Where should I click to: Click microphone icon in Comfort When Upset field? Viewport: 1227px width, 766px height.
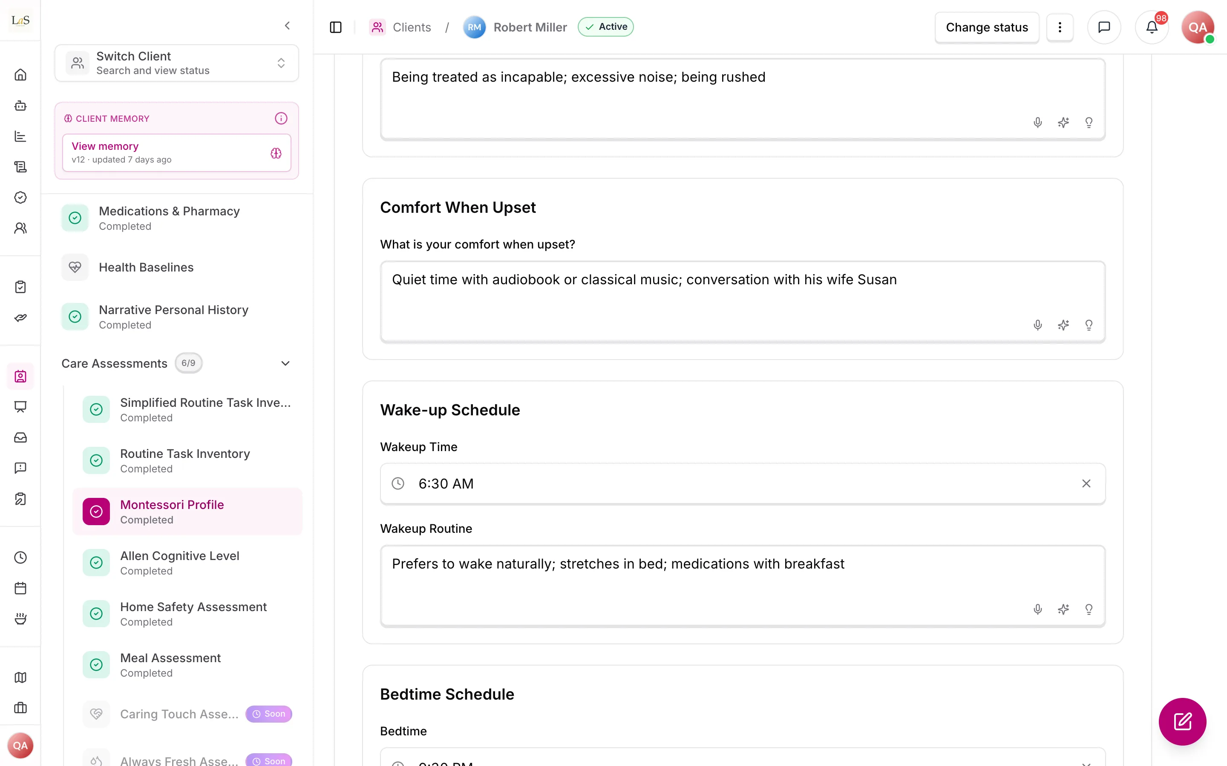pyautogui.click(x=1037, y=325)
